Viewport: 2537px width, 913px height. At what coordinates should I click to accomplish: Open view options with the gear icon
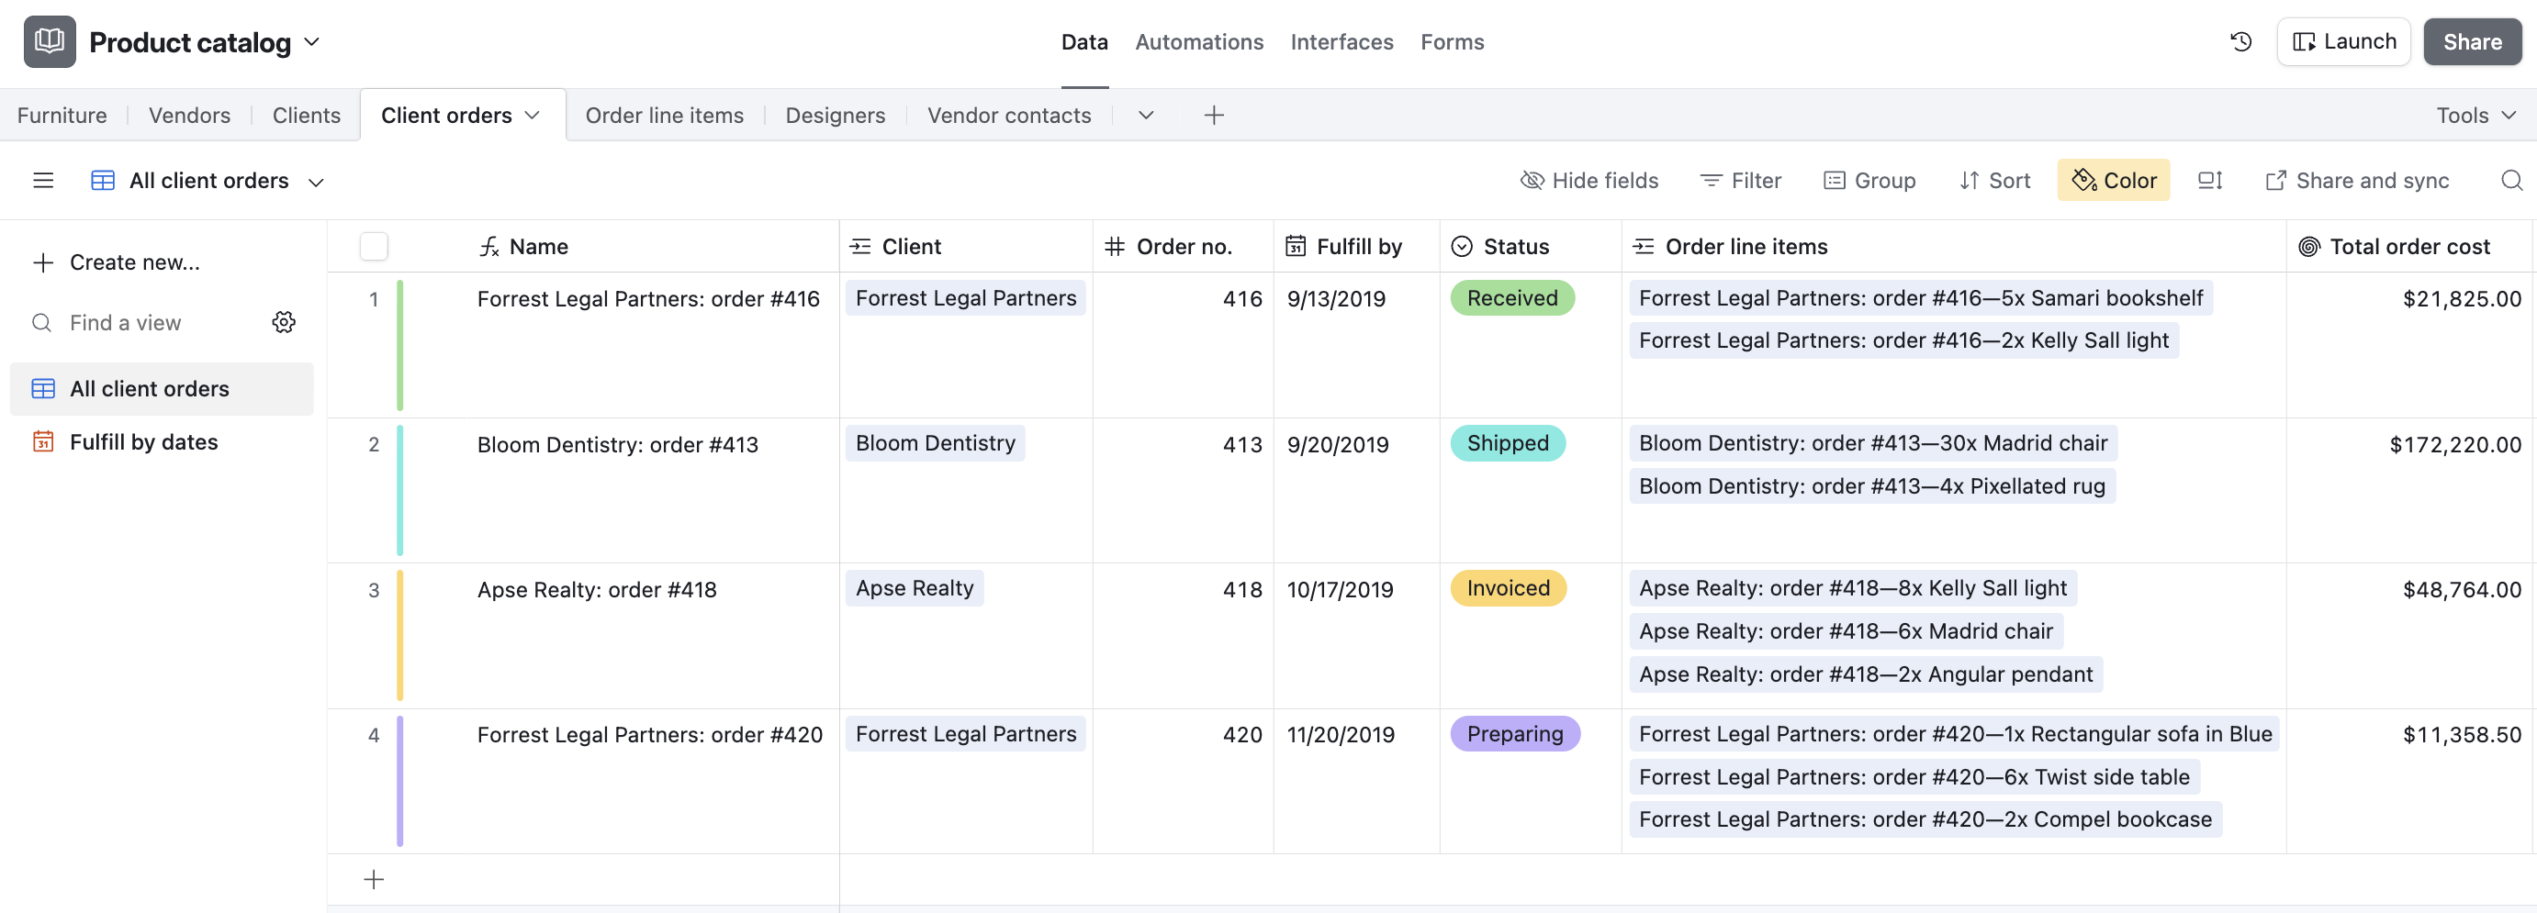click(284, 322)
